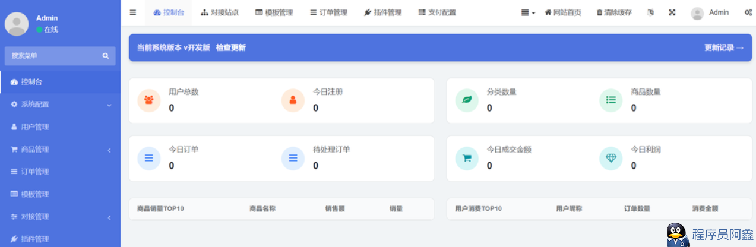Click the 消费金额 column header
756x247 pixels.
(x=705, y=209)
